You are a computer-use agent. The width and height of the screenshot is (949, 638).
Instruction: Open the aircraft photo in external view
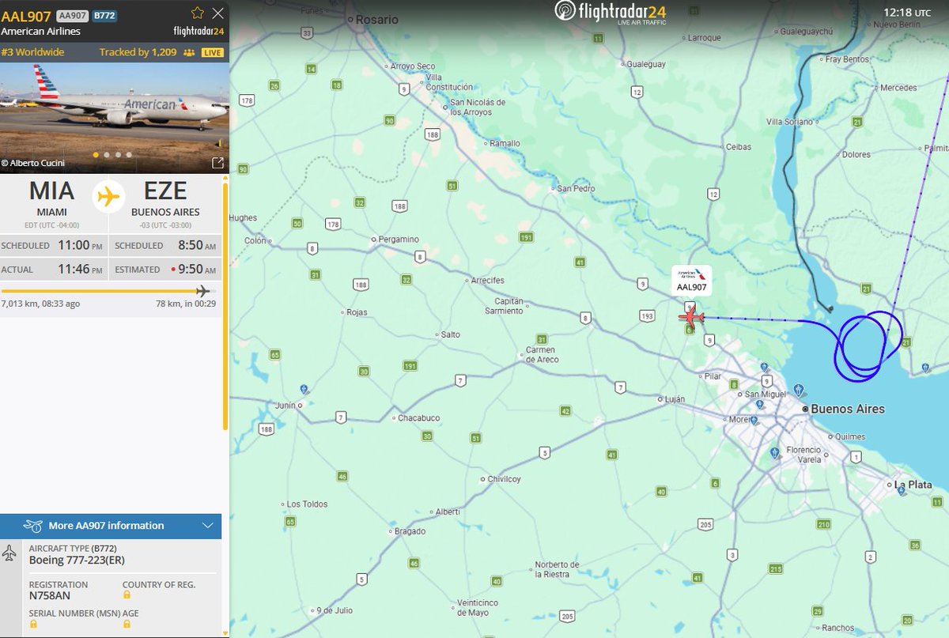[217, 163]
